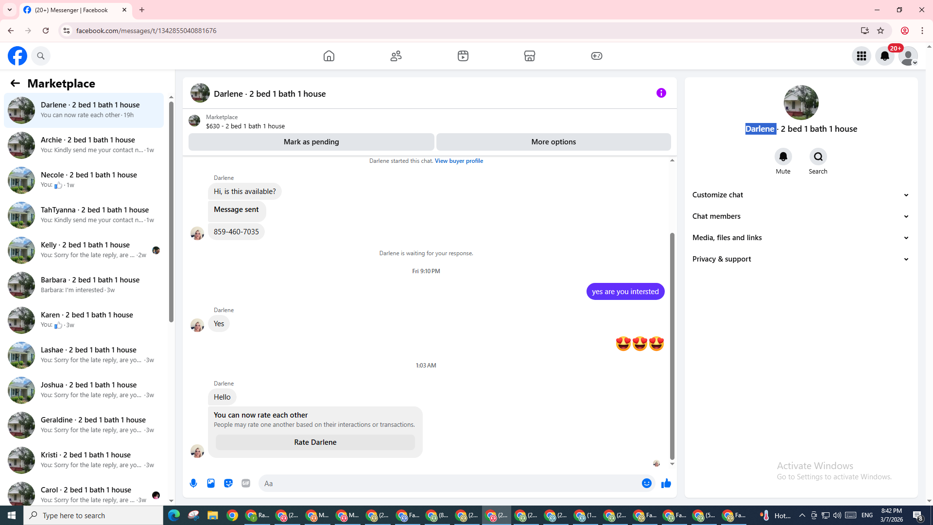Viewport: 933px width, 525px height.
Task: Open the TahTyanna conversation
Action: coord(84,215)
